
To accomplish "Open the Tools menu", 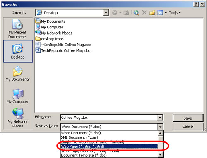I will (175, 13).
